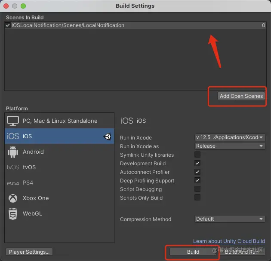The width and height of the screenshot is (271, 261).
Task: Click the Build And Run button
Action: (241, 252)
